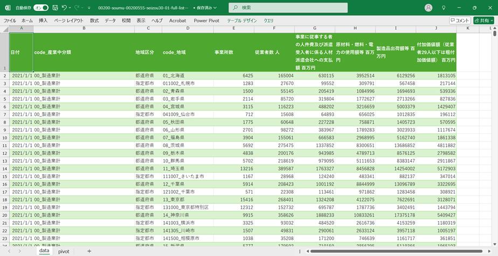
Task: Click the lightbulb help icon
Action: click(x=444, y=8)
